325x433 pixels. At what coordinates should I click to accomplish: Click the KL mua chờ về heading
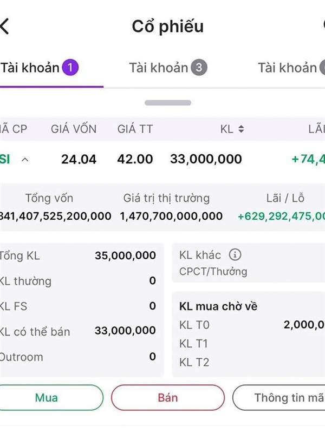click(x=218, y=306)
